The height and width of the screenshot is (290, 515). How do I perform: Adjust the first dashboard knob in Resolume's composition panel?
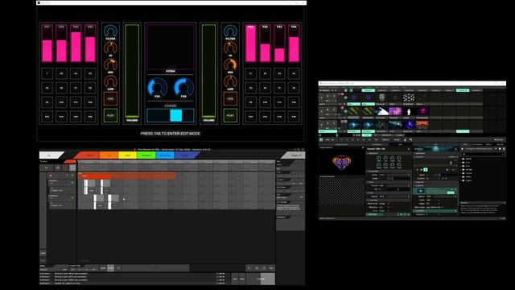pos(379,158)
